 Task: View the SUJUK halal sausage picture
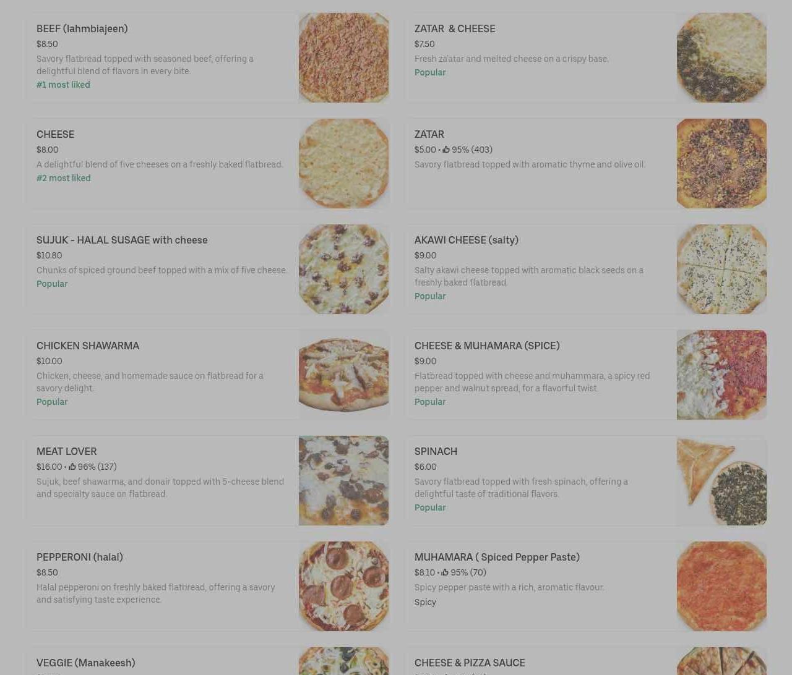pos(343,269)
